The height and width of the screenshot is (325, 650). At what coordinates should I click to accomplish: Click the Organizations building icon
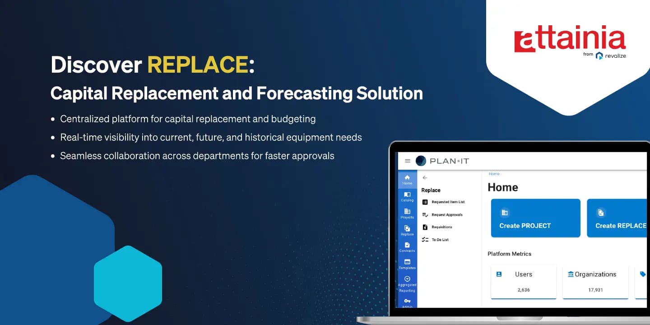(x=571, y=274)
